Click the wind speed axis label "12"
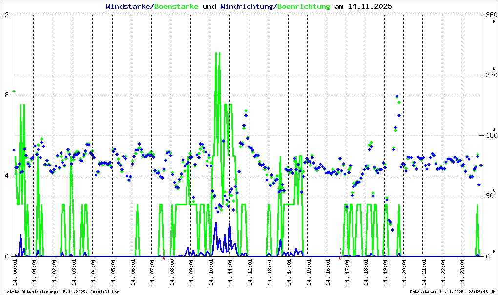Image resolution: width=498 pixels, height=295 pixels. click(5, 15)
